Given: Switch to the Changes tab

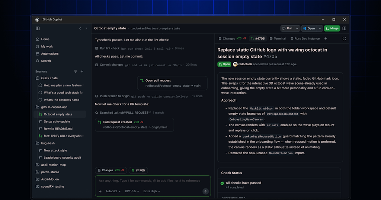Looking at the screenshot, I should [232, 38].
